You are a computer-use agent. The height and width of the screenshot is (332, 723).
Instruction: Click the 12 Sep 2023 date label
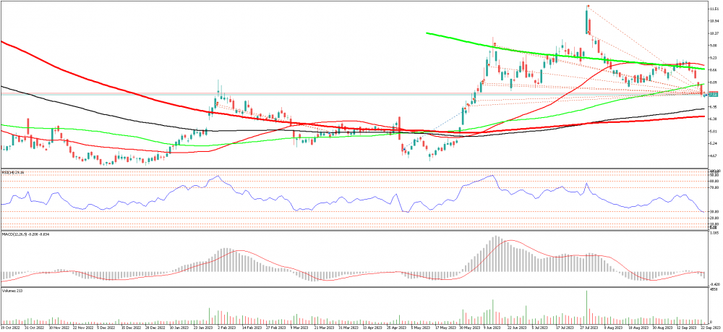point(686,328)
